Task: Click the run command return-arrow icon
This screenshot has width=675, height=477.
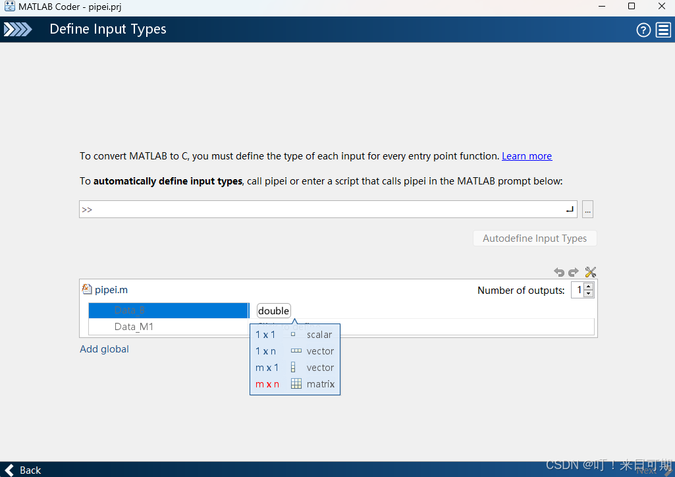Action: [570, 210]
